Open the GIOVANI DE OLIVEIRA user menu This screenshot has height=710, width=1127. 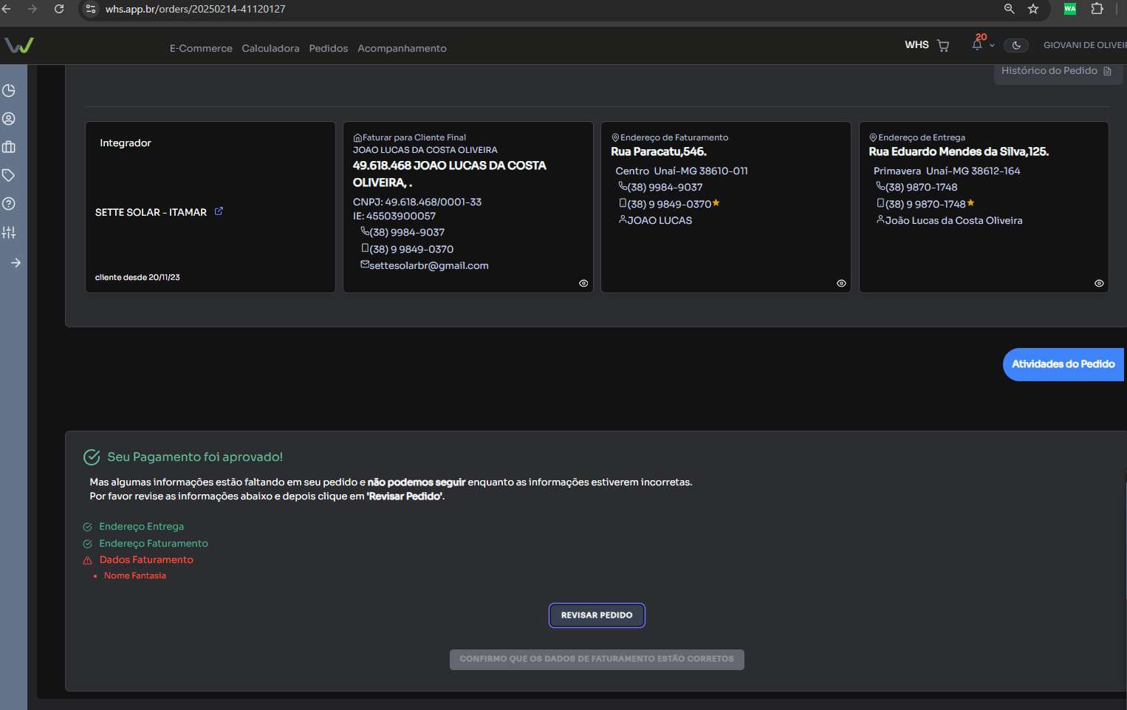coord(1083,46)
